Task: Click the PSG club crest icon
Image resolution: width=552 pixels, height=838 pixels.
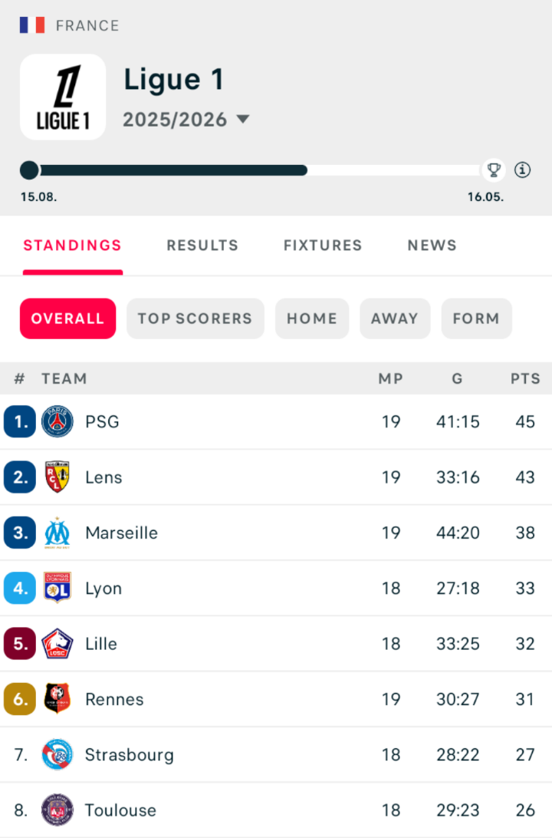Action: (x=55, y=421)
